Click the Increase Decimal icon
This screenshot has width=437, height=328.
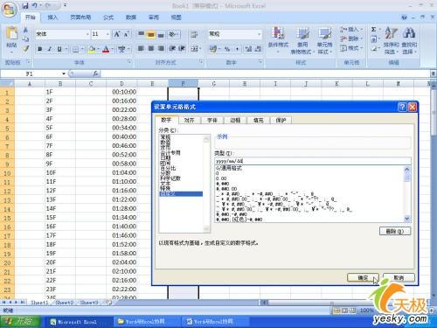[x=248, y=49]
